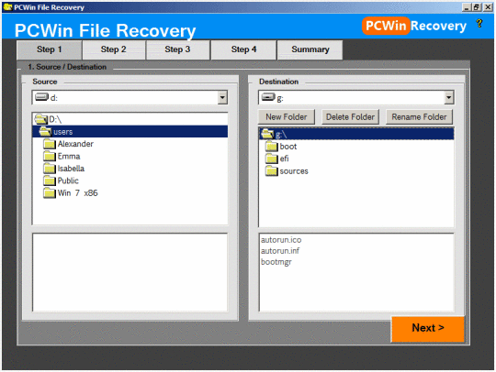Image resolution: width=496 pixels, height=372 pixels.
Task: Click the D:\ root folder icon
Action: (40, 119)
